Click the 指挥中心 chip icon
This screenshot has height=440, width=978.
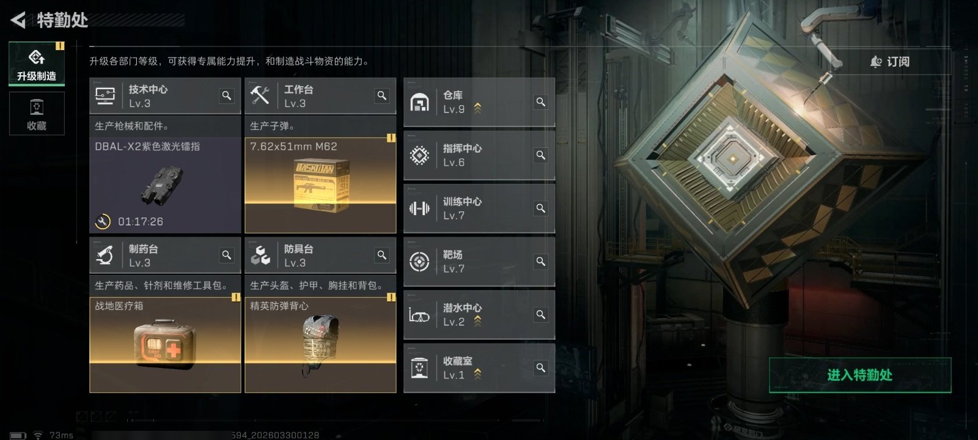coord(419,155)
